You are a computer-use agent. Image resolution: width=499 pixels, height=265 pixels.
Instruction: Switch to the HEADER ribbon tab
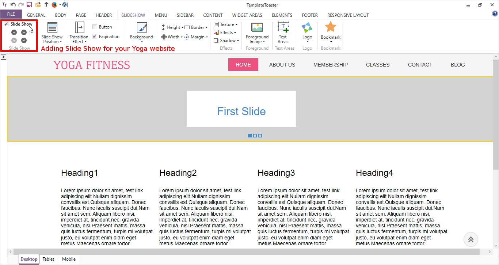pos(104,15)
